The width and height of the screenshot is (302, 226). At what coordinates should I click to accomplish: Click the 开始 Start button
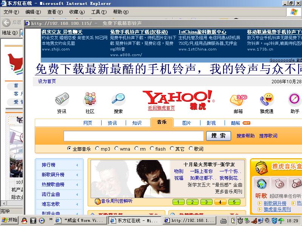tap(10, 220)
